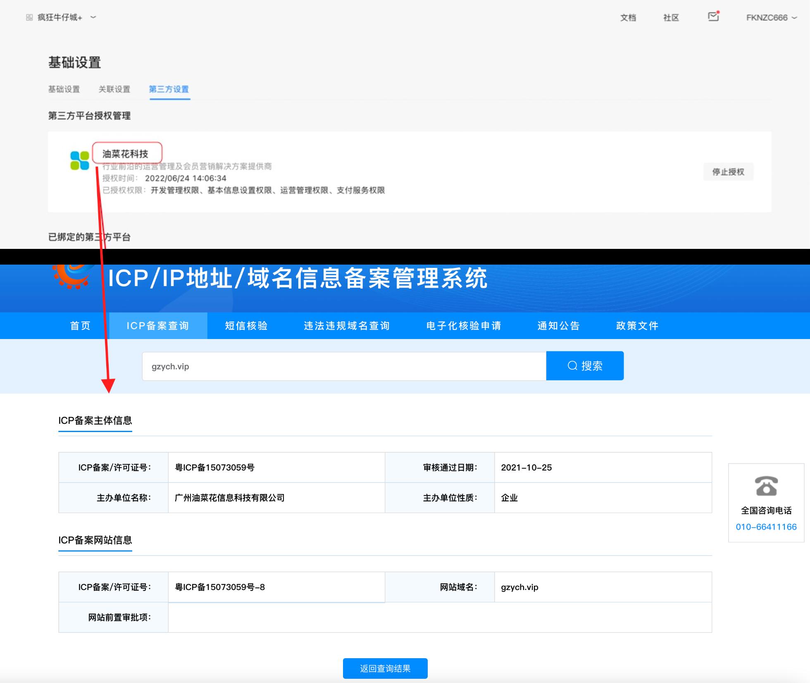The image size is (810, 683).
Task: Expand the 疯狂牛仔城+ account switcher chevron
Action: click(93, 17)
